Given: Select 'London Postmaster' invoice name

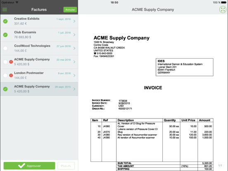Looking at the screenshot, I should click(29, 73).
